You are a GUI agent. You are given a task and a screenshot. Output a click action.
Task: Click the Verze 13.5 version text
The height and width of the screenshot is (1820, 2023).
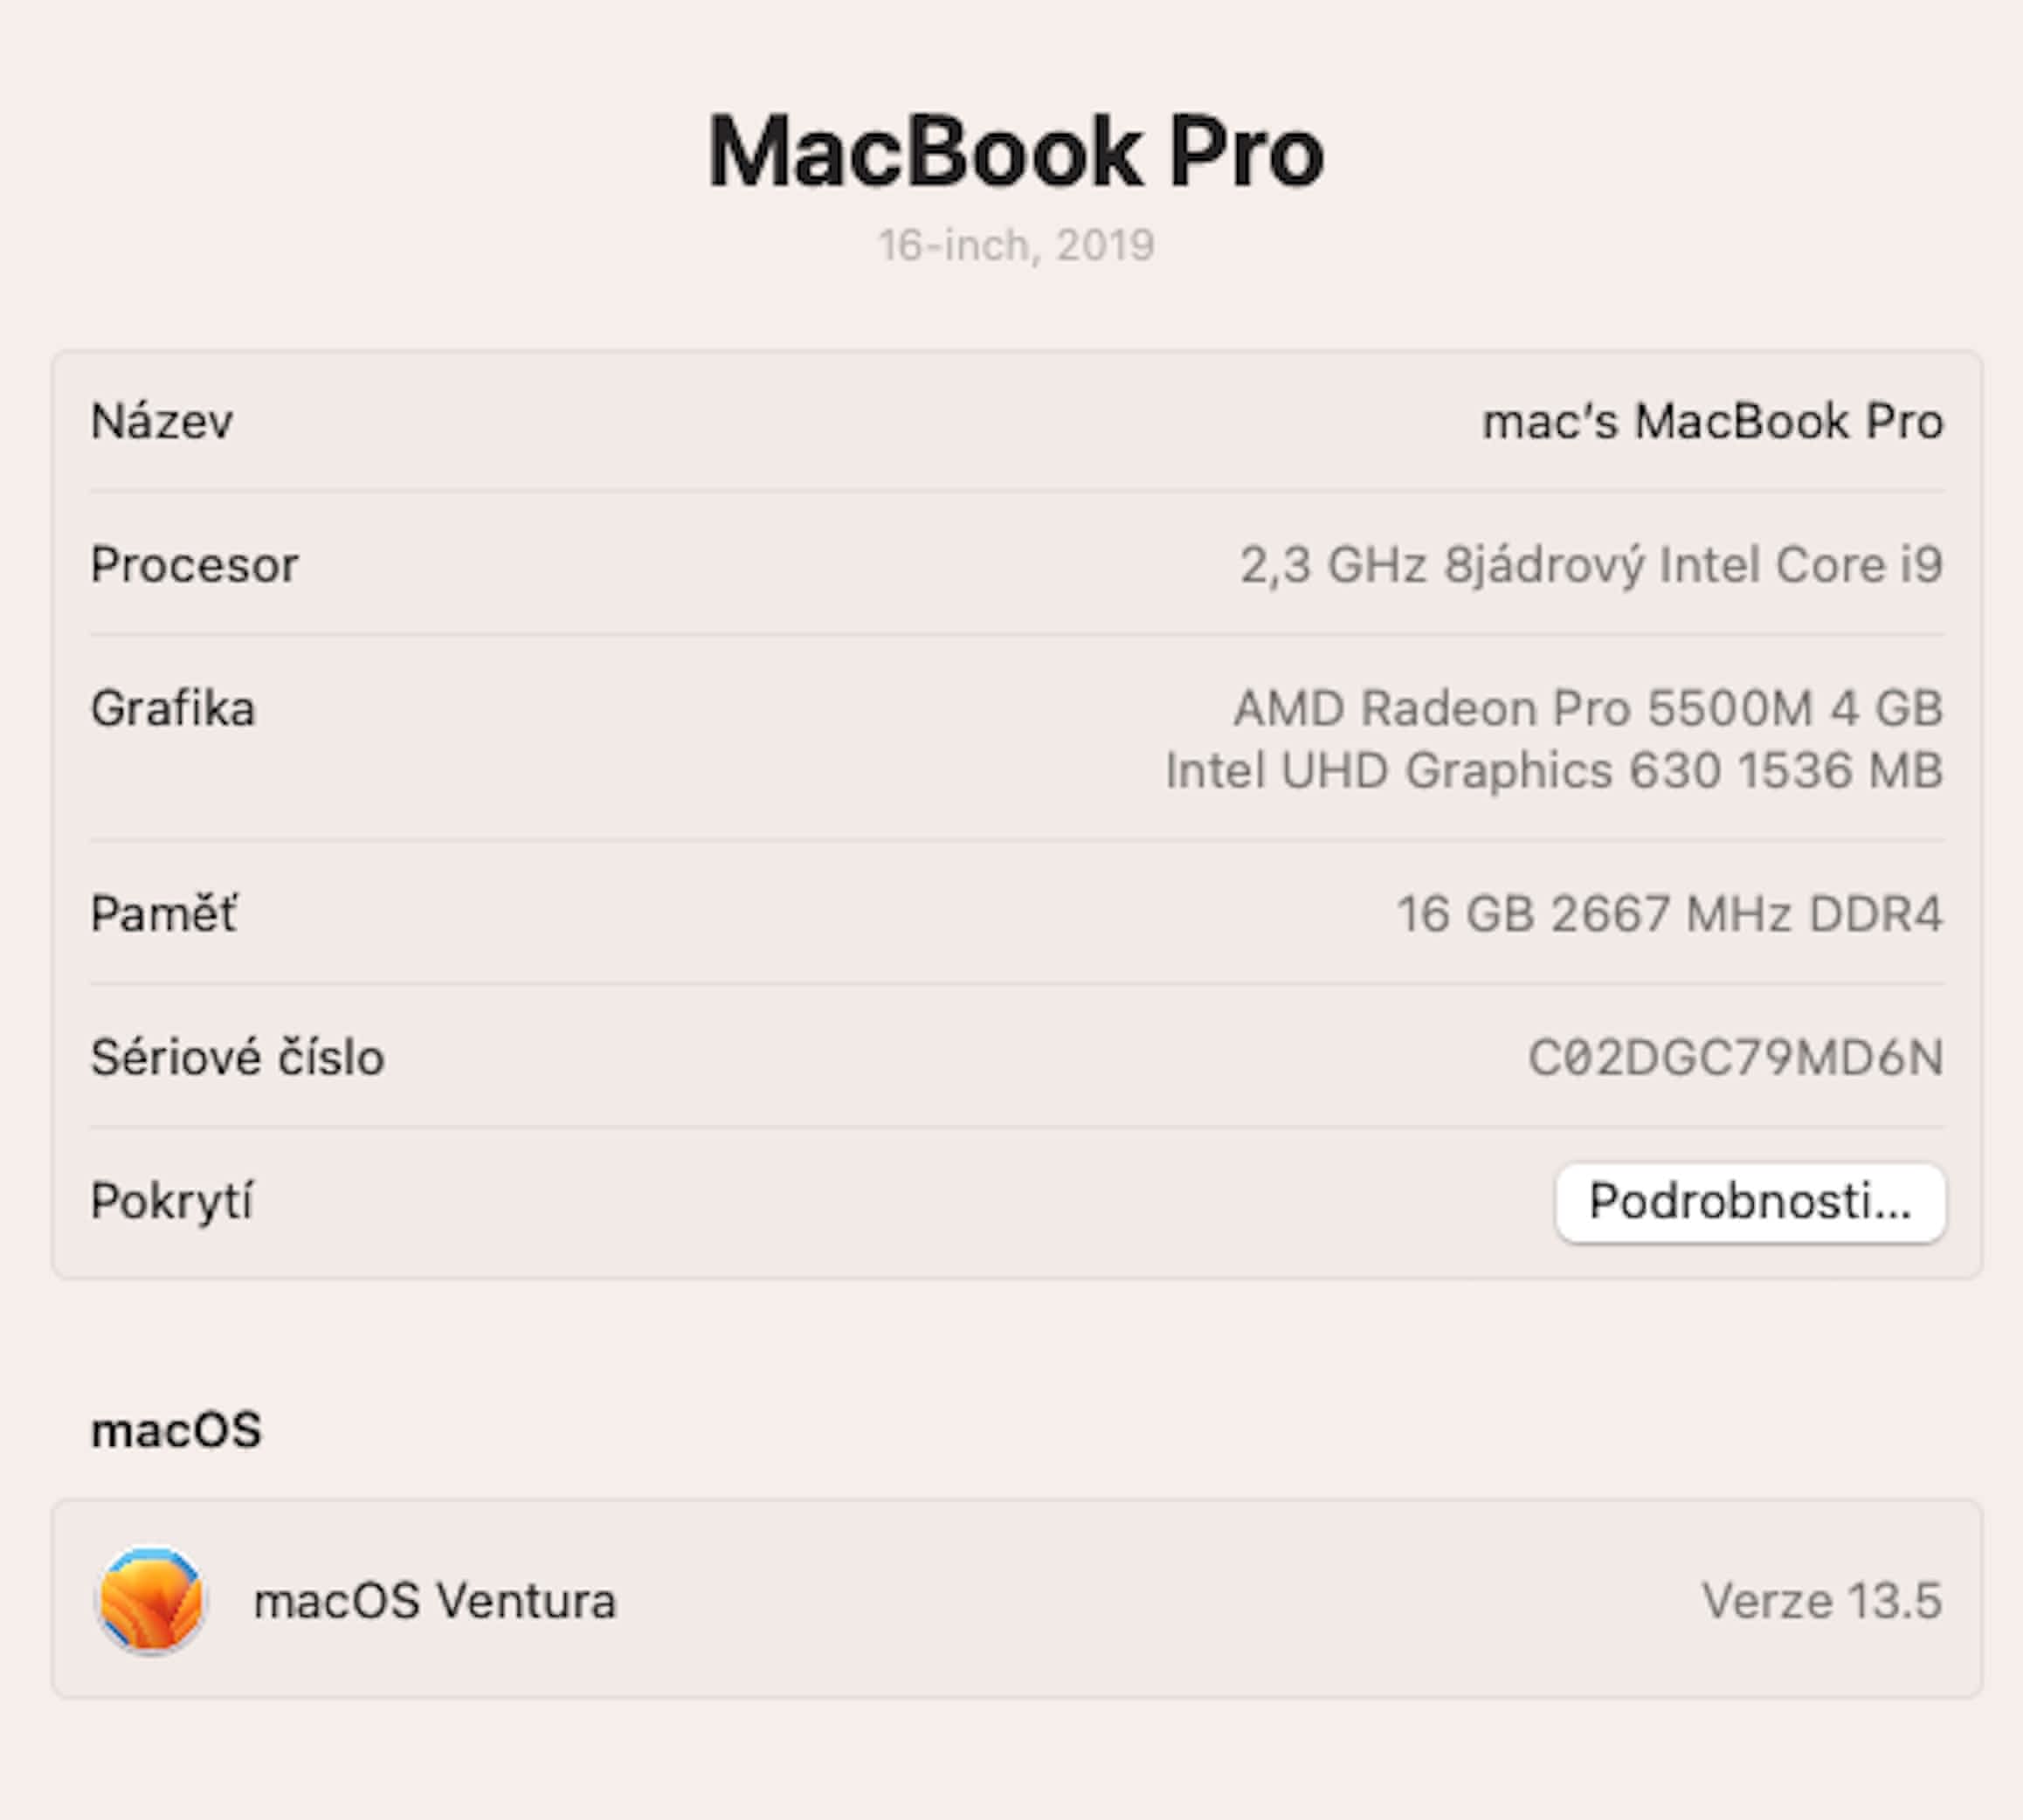pyautogui.click(x=1821, y=1600)
